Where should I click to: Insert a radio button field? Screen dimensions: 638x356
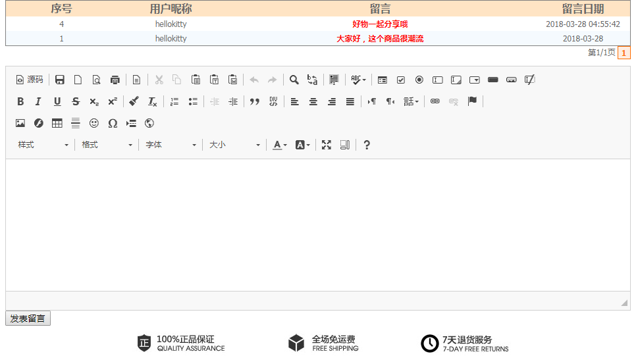(419, 80)
